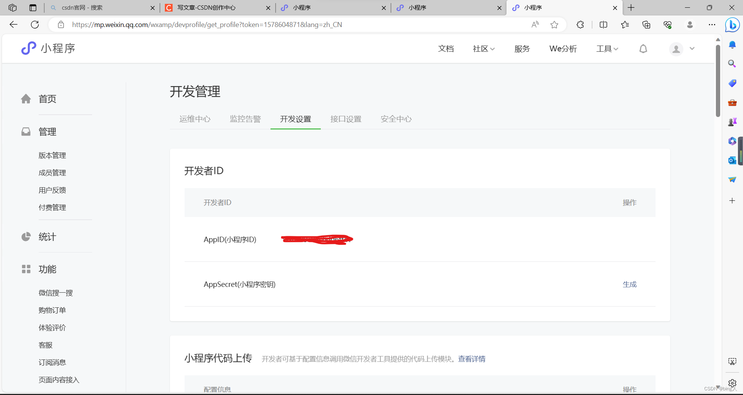The height and width of the screenshot is (395, 743).
Task: Open the favorites list icon
Action: tap(625, 25)
